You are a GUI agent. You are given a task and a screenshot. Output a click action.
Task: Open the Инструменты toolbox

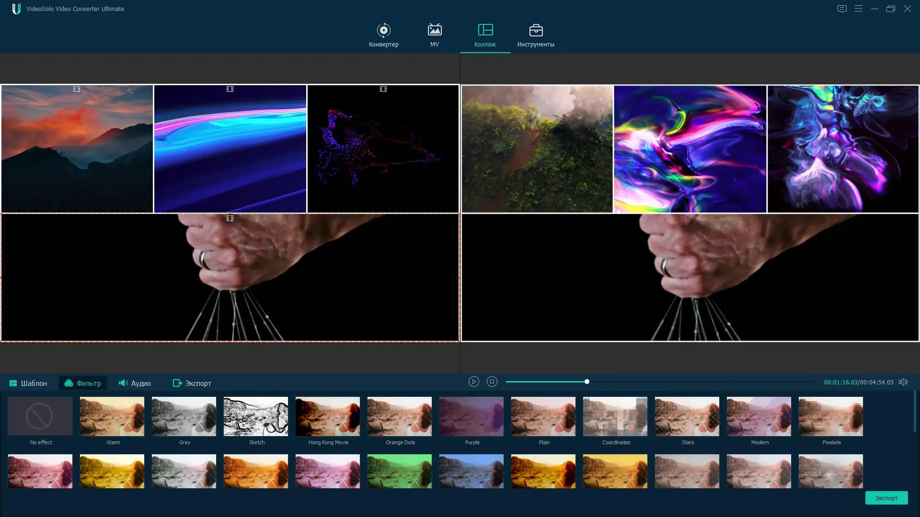(x=535, y=35)
